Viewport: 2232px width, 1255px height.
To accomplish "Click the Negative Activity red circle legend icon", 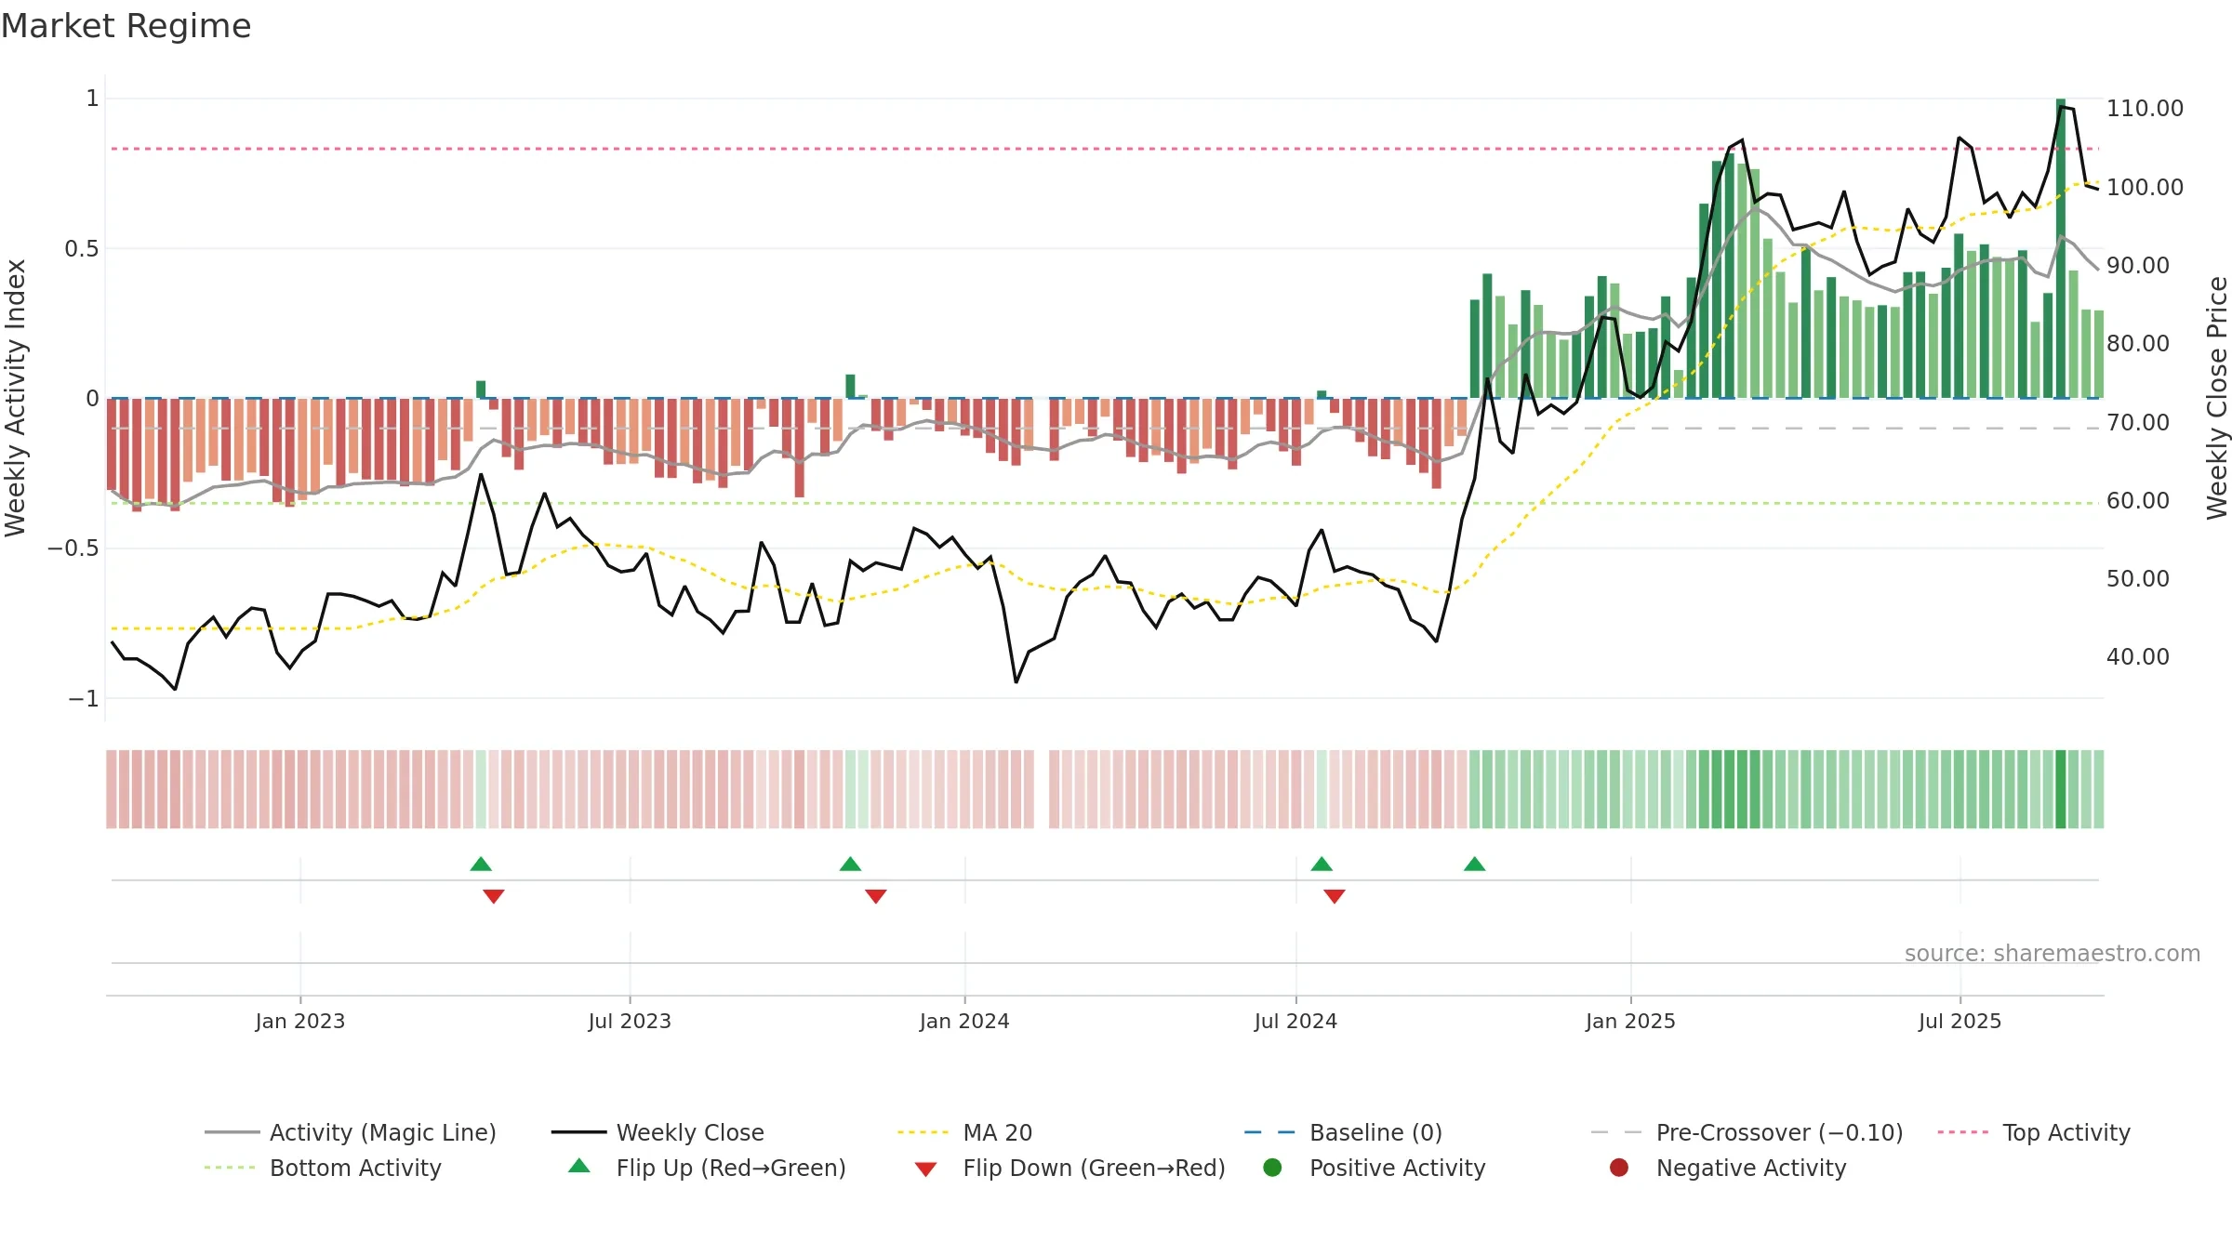I will tap(1619, 1167).
